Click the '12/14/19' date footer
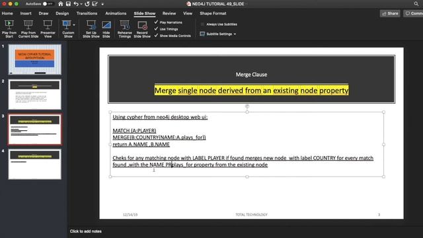423x238 pixels. click(130, 215)
